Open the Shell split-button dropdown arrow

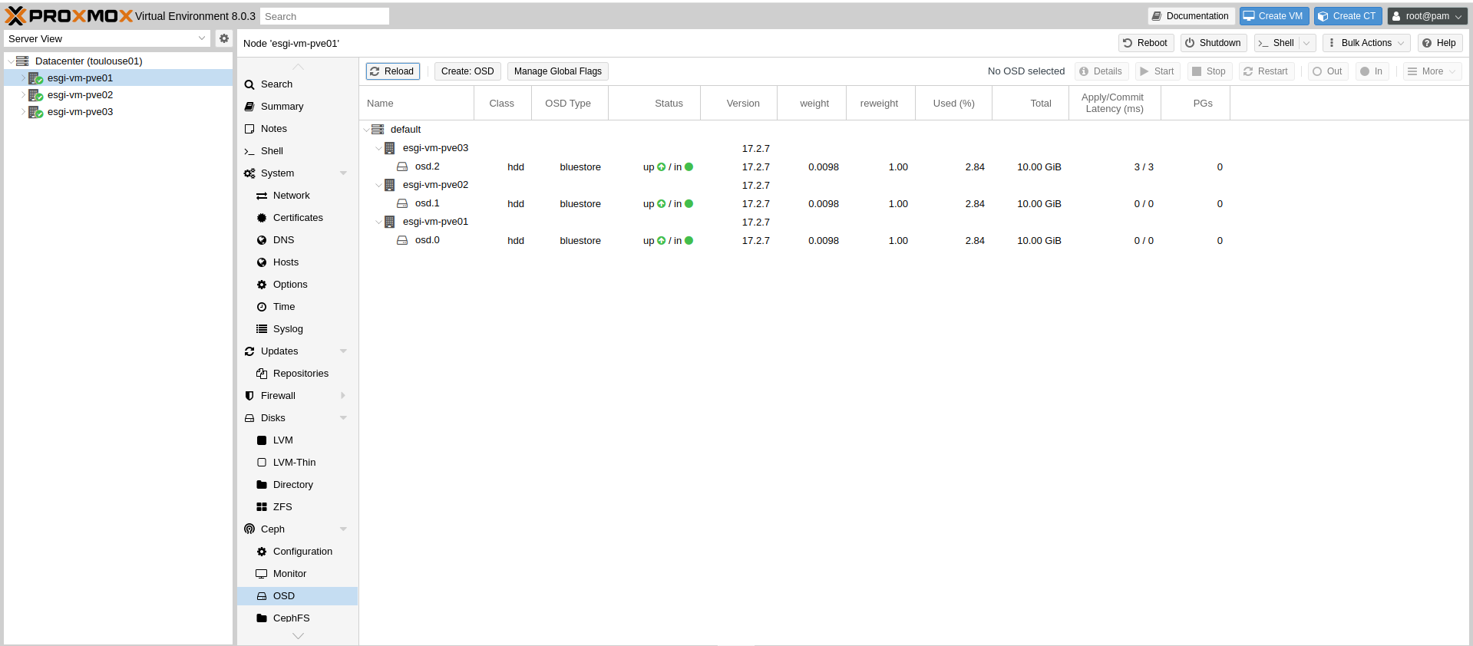tap(1306, 43)
